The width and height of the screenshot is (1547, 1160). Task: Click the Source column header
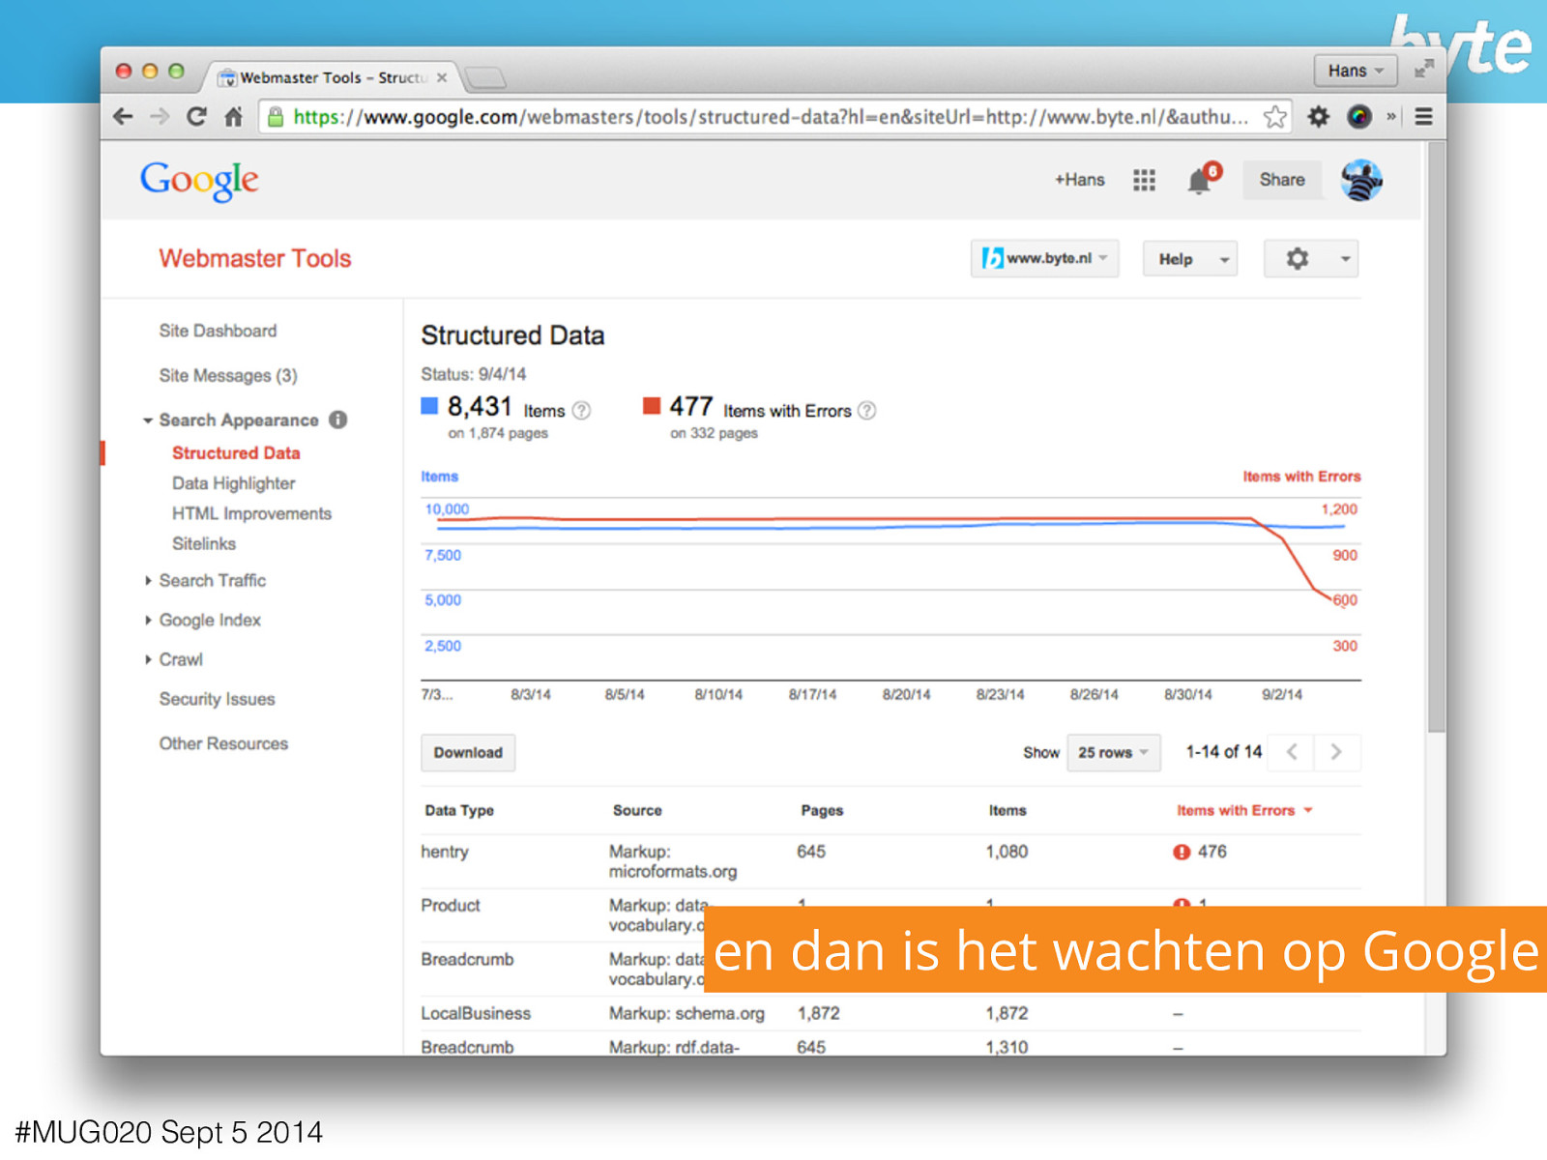(x=637, y=810)
